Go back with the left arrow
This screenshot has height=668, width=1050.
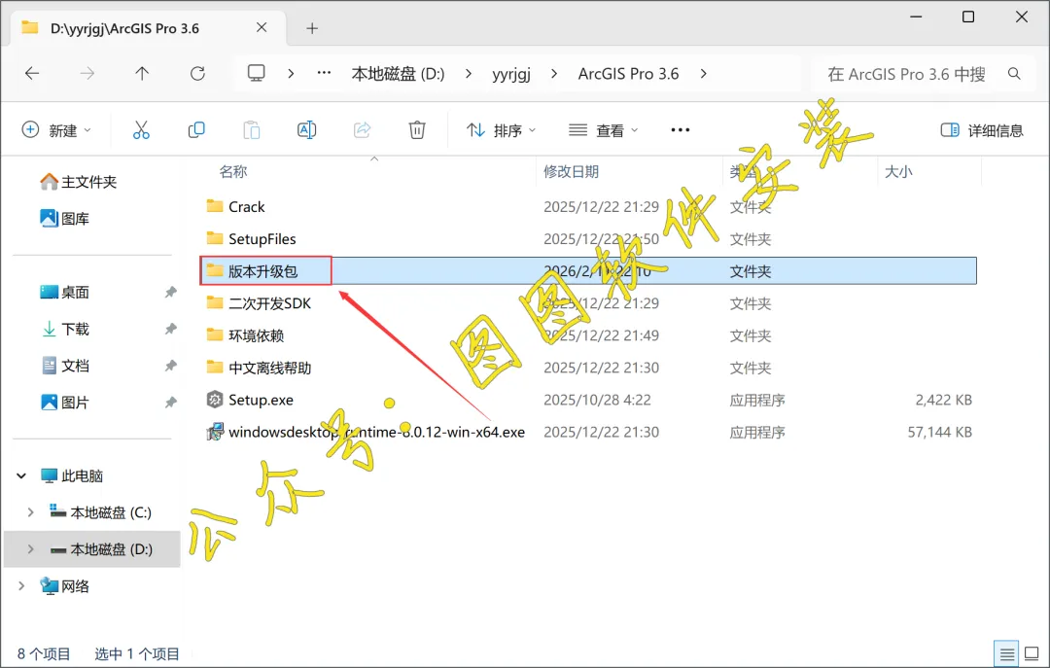point(32,74)
